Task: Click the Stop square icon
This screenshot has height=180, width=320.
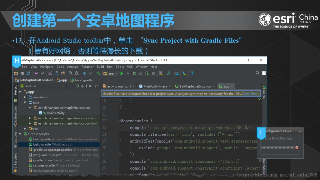Action: click(x=153, y=73)
